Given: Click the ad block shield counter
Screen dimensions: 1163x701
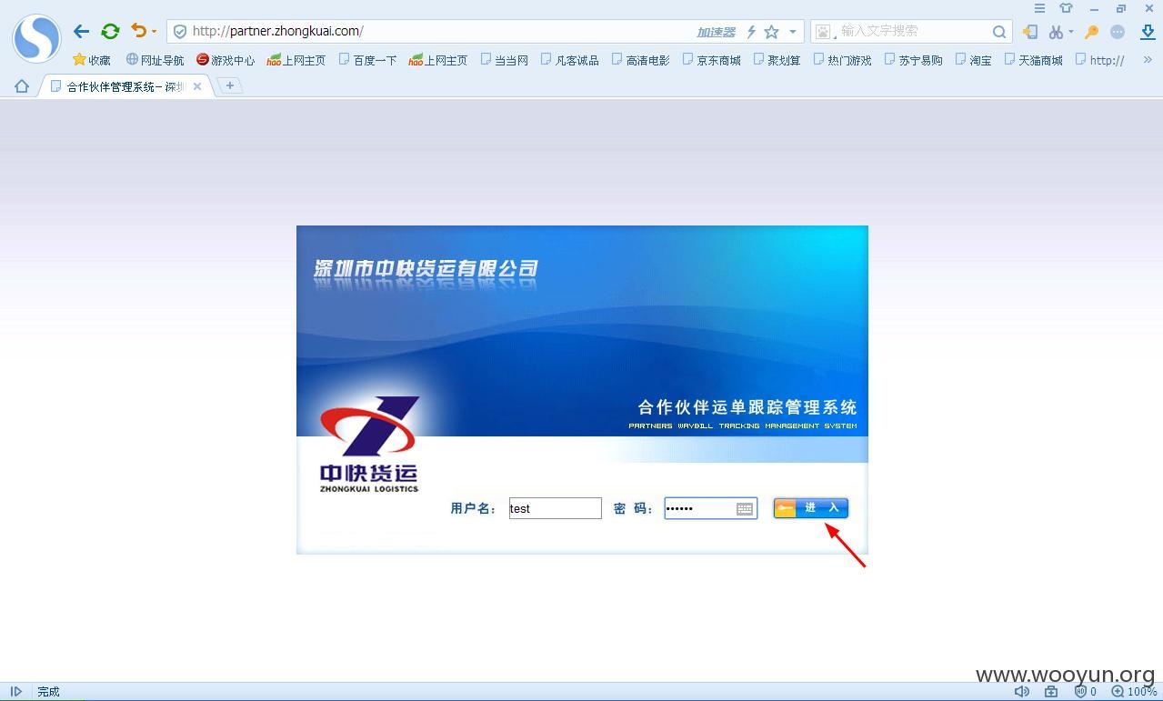Looking at the screenshot, I should point(1085,692).
